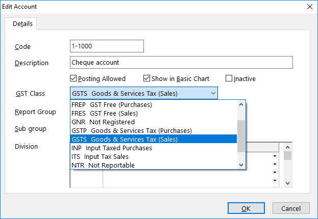
Task: Click the Description text field
Action: click(x=181, y=63)
